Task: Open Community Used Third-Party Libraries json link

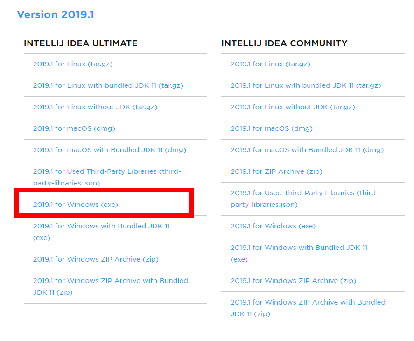Action: click(x=304, y=199)
